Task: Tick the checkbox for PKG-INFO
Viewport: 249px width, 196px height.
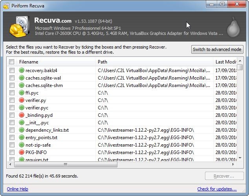Action: point(12,152)
